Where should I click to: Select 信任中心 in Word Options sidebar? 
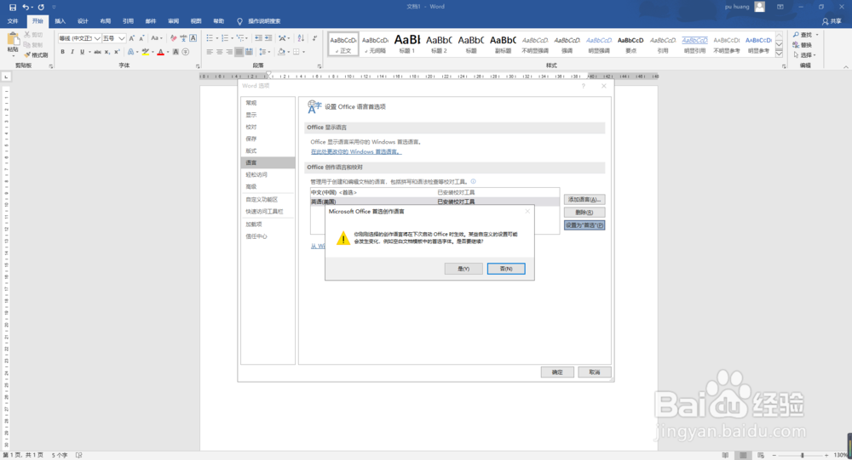pyautogui.click(x=268, y=236)
